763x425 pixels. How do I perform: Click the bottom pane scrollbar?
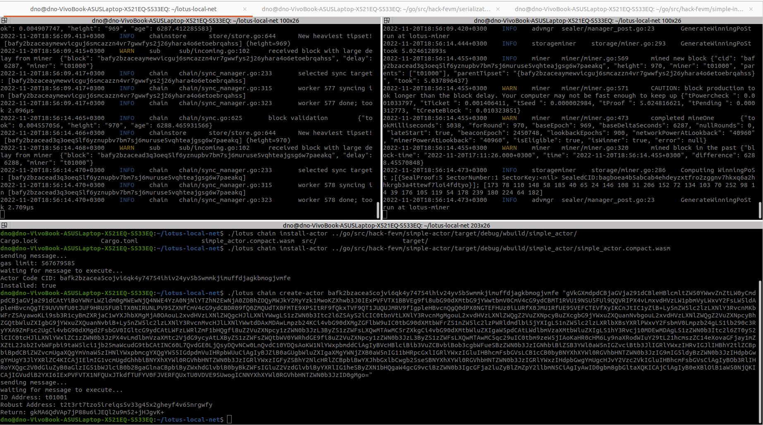click(x=760, y=352)
